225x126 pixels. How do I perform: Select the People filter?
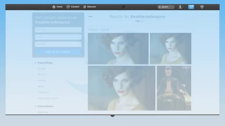[42, 69]
